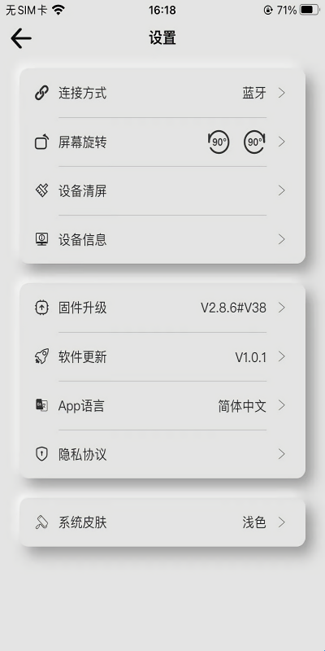Click the 设备信息 monitor icon
The height and width of the screenshot is (651, 325).
click(41, 239)
